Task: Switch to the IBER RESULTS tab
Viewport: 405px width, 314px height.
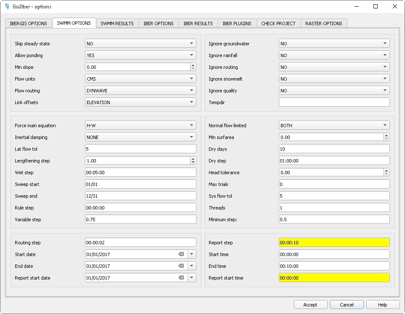Action: [198, 24]
